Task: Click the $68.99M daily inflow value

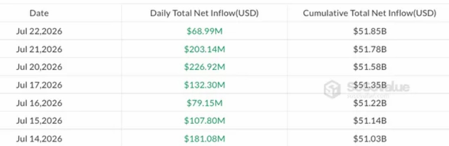Action: click(x=205, y=31)
